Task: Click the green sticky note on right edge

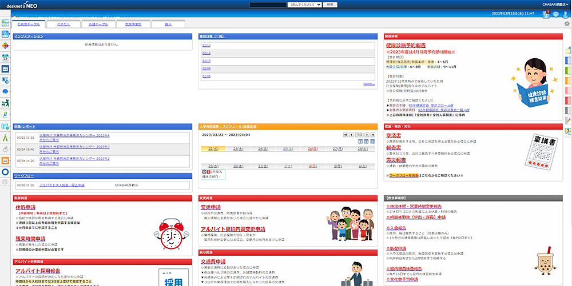Action: point(568,71)
